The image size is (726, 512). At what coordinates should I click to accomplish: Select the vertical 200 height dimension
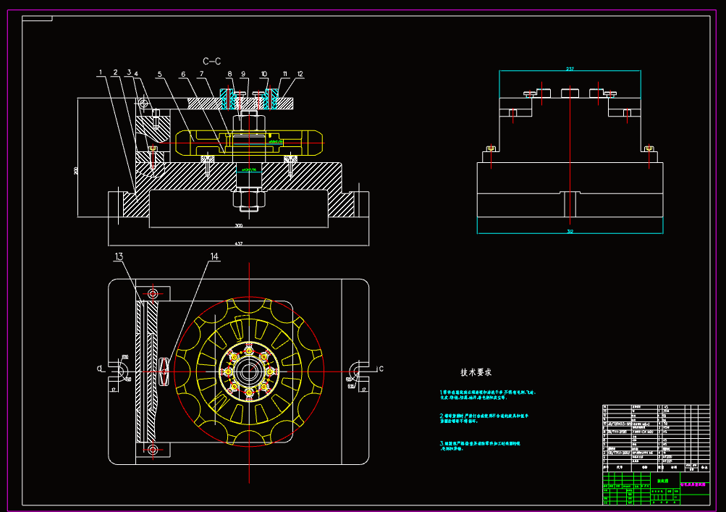(75, 170)
